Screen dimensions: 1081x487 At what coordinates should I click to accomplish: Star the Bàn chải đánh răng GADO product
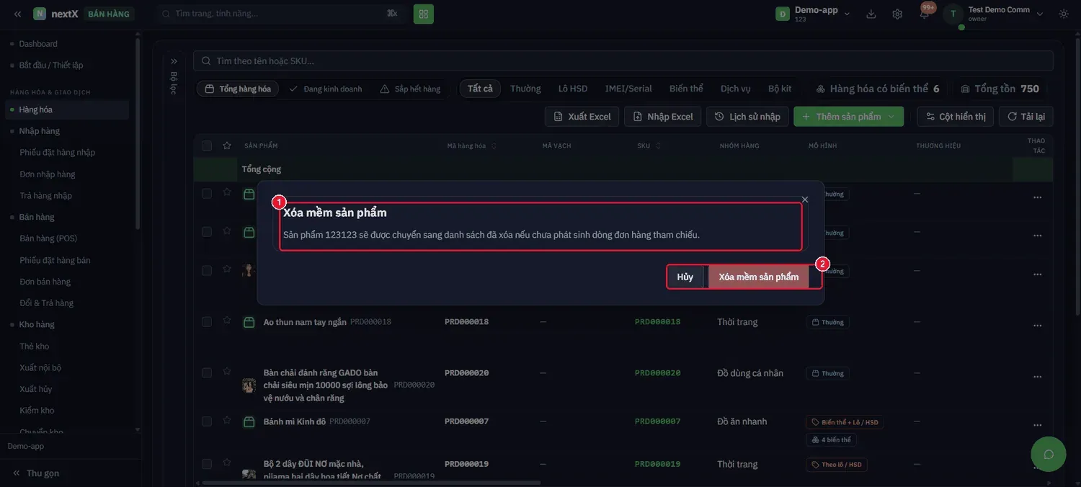(x=227, y=372)
